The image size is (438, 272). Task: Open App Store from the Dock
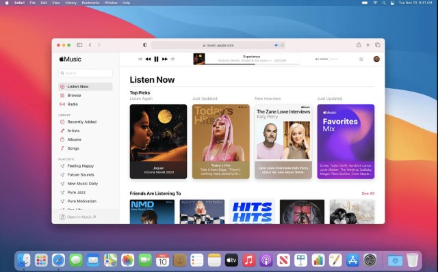pyautogui.click(x=353, y=260)
